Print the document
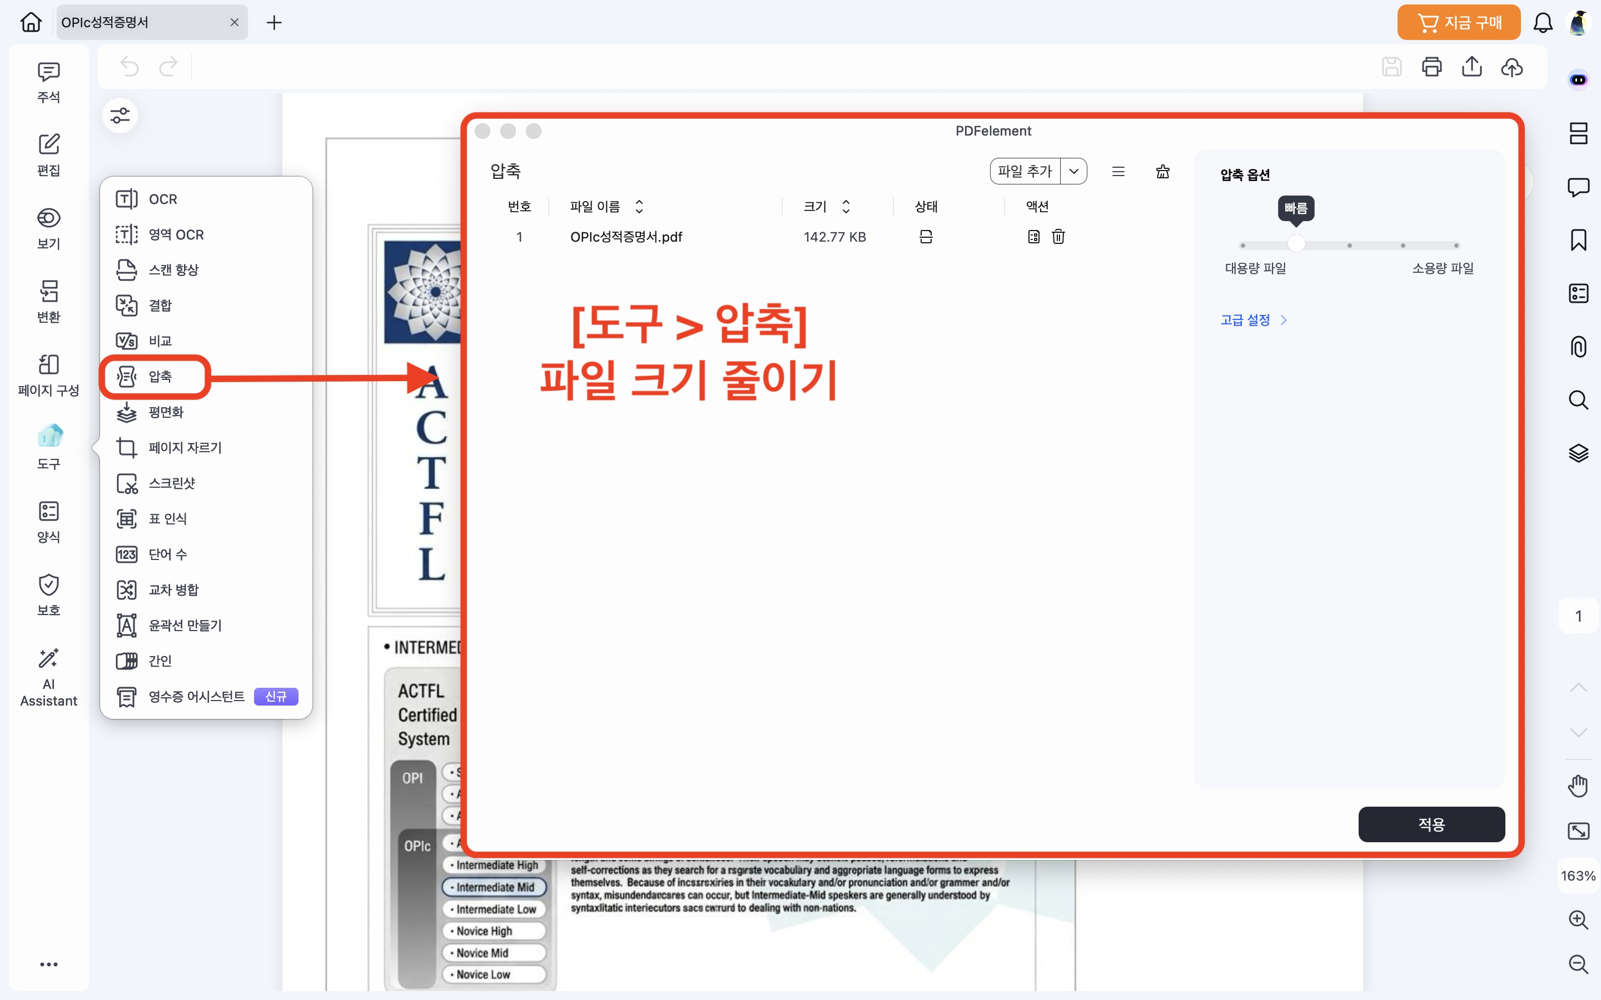This screenshot has height=1000, width=1601. 1431,67
